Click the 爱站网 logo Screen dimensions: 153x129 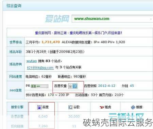(57, 19)
